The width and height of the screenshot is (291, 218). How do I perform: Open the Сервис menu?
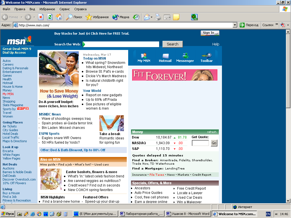[x=65, y=9]
